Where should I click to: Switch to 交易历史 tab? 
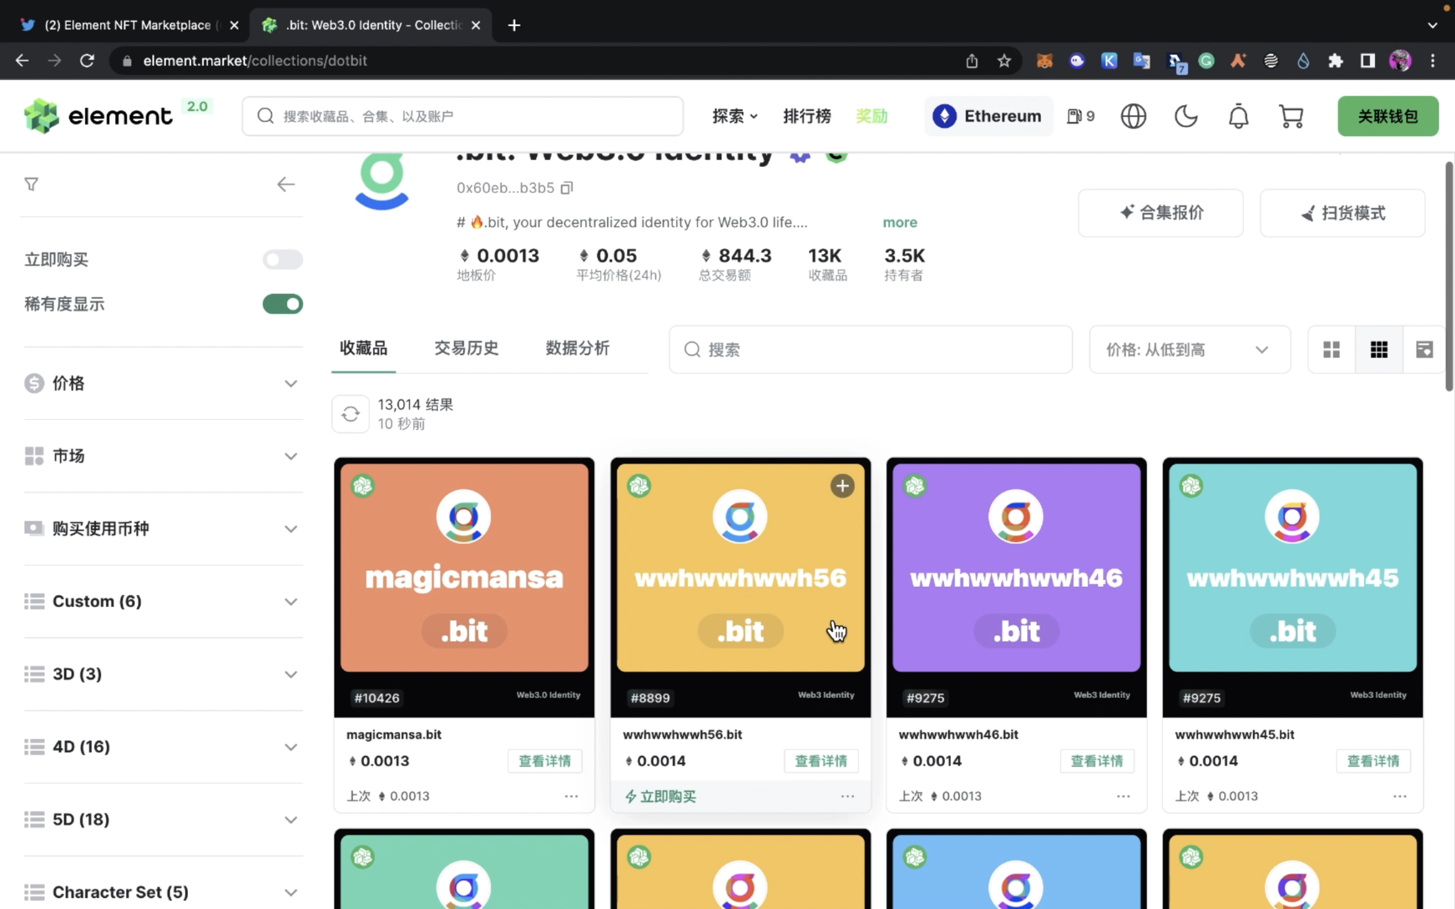[466, 348]
